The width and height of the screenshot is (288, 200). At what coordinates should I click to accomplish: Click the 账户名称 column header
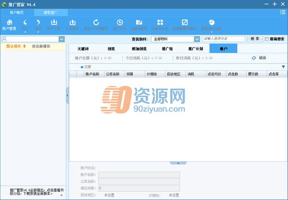(x=94, y=74)
